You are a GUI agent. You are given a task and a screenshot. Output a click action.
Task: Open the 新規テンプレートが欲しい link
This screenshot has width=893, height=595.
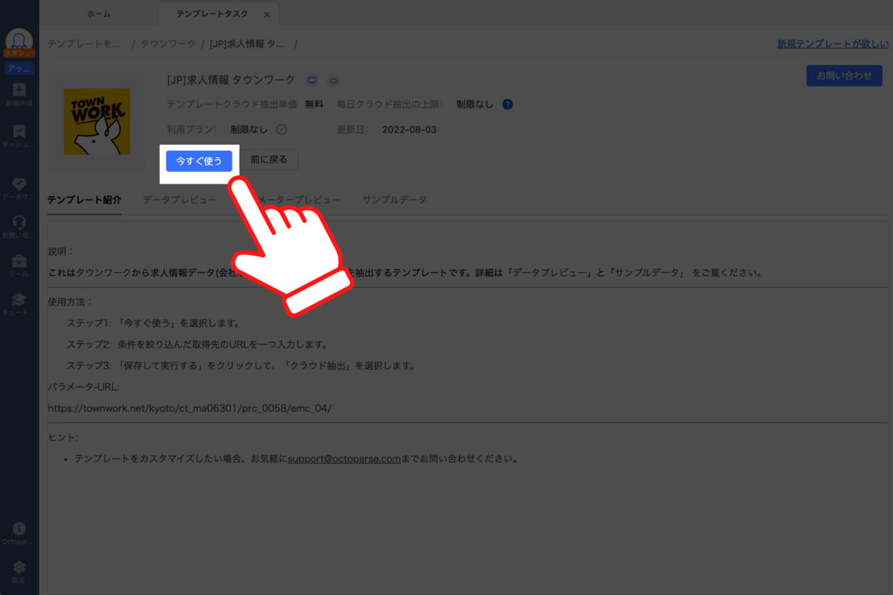point(833,44)
